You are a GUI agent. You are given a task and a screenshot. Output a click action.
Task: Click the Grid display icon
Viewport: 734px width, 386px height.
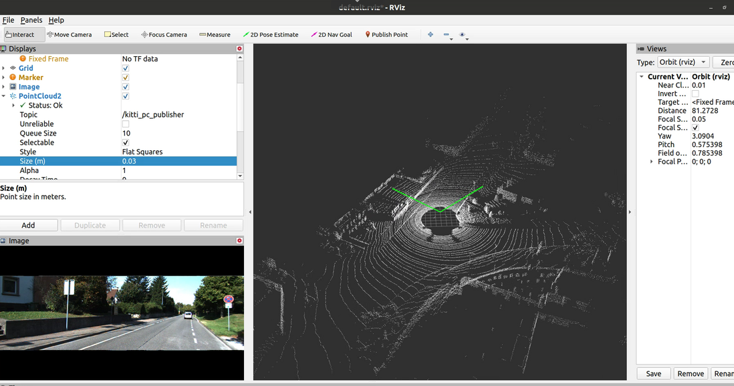[13, 68]
